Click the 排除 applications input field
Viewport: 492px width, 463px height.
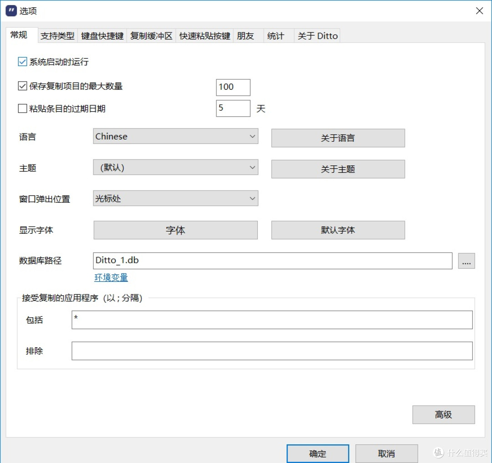[272, 351]
